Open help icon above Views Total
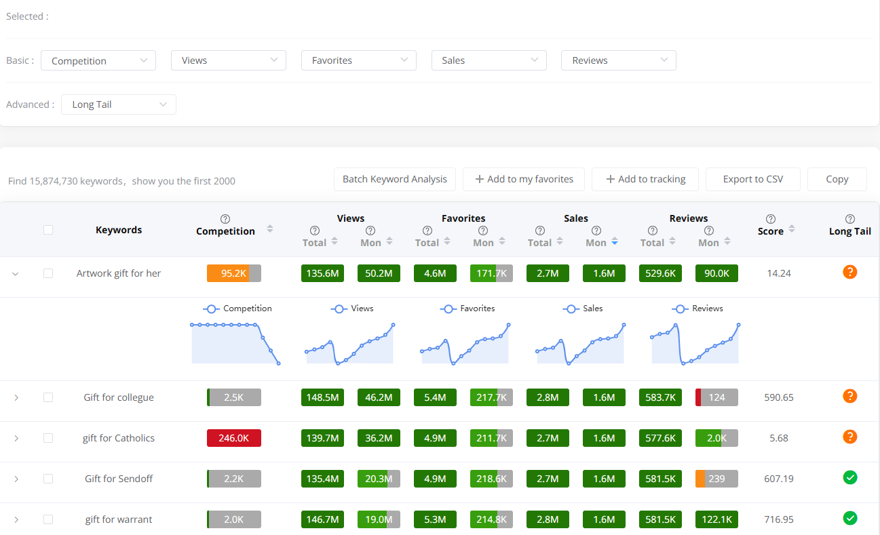Viewport: 880px width, 535px height. 314,231
